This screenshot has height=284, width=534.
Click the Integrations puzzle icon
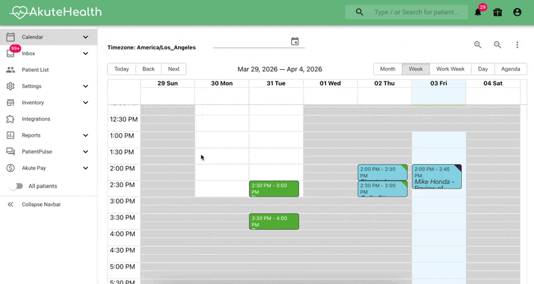pyautogui.click(x=11, y=119)
